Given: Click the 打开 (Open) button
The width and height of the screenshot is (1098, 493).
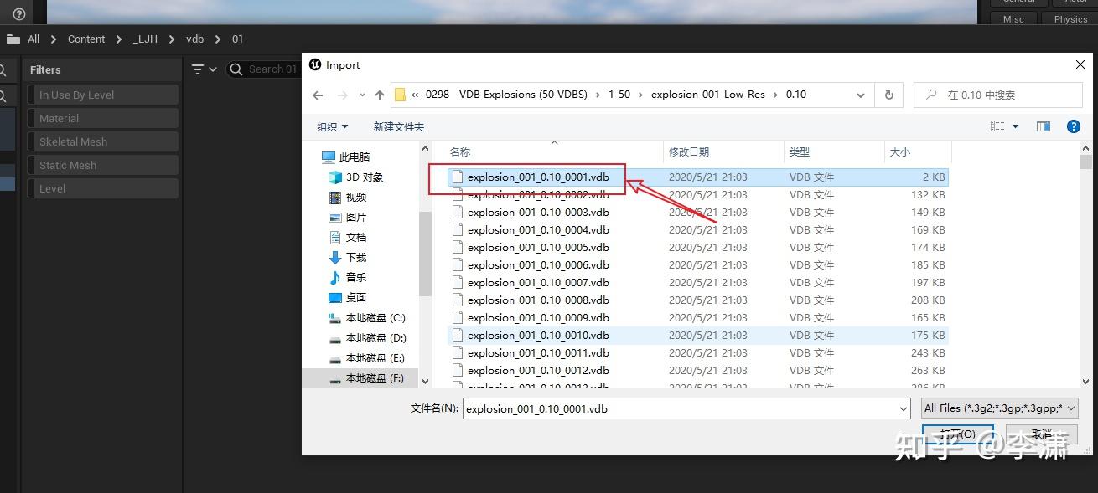Looking at the screenshot, I should (x=957, y=434).
